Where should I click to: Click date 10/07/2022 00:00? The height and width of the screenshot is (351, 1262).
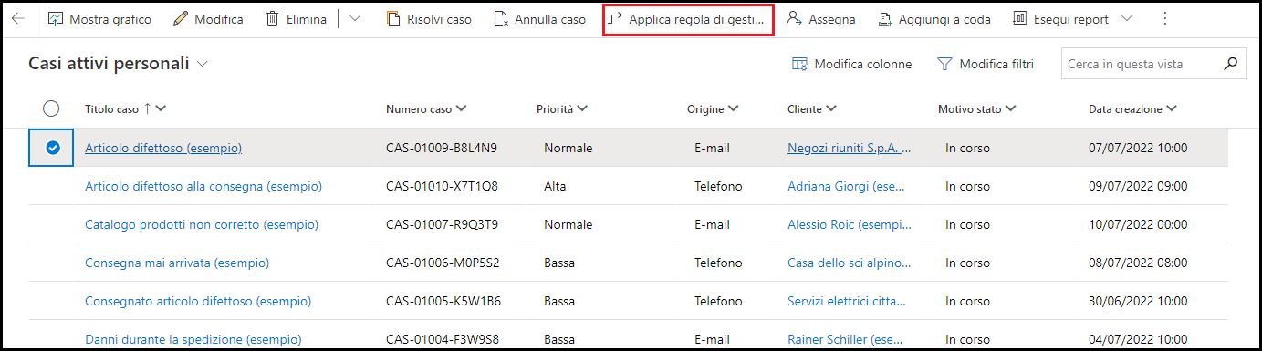(1138, 224)
